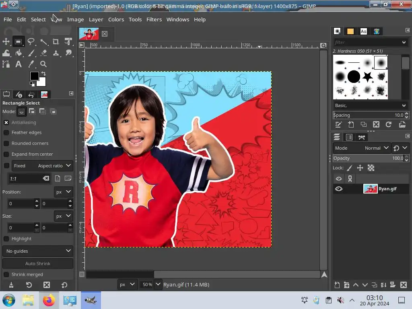Screen dimensions: 412x309
Task: Open the brush filter dropdown
Action: [x=404, y=42]
